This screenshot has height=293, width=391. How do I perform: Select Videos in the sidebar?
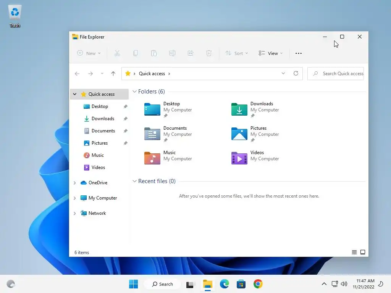pyautogui.click(x=98, y=167)
